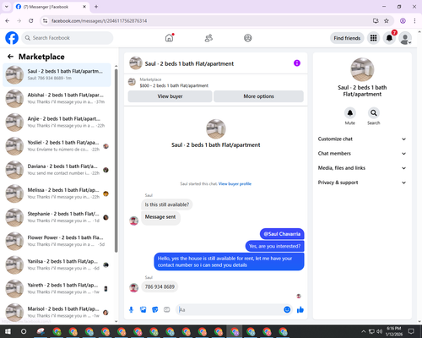
Task: Expand Chat members section
Action: (x=362, y=154)
